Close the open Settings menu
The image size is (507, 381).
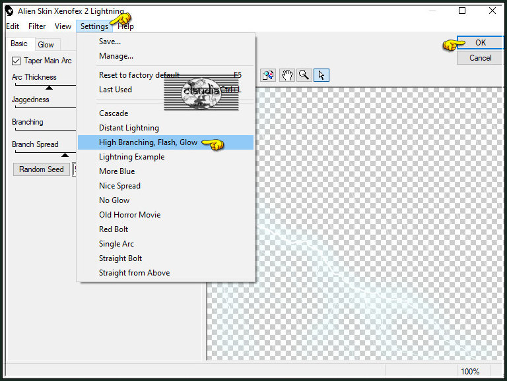tap(94, 26)
